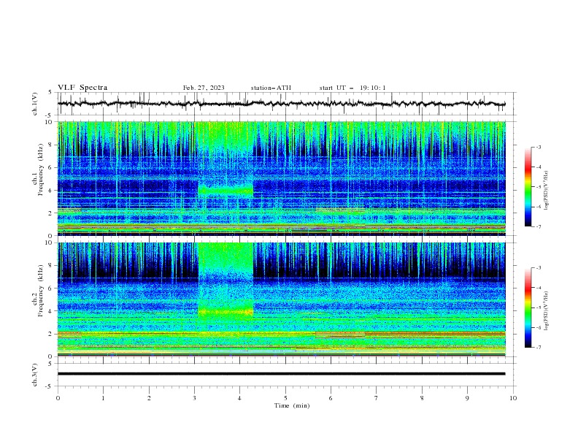
Task: Click time axis tick label "9"
Action: pos(467,398)
